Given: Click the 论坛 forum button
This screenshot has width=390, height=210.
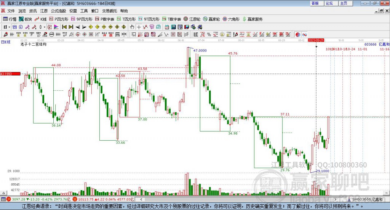Looking at the screenshot, I should (x=331, y=3).
